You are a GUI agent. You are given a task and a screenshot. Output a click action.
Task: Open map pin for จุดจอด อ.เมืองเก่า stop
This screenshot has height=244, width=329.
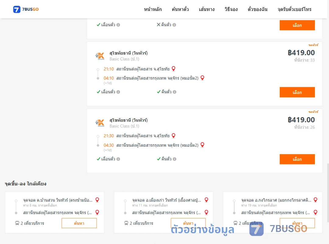tap(207, 200)
